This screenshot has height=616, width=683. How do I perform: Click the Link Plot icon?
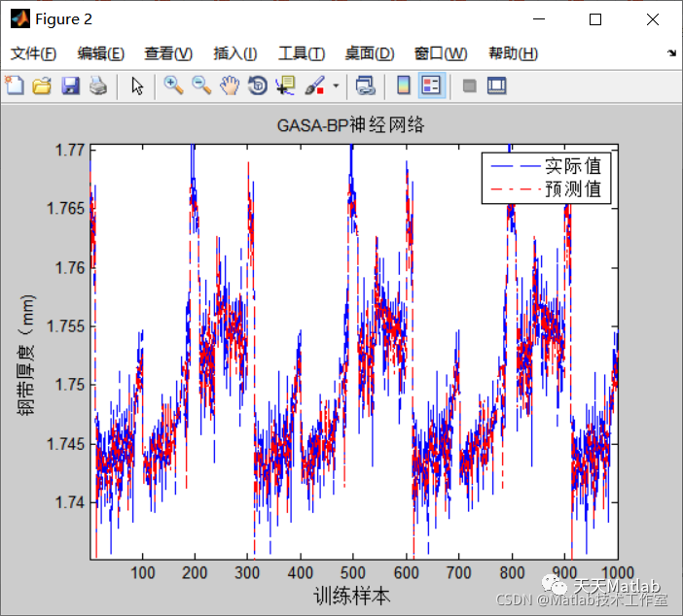[x=366, y=86]
